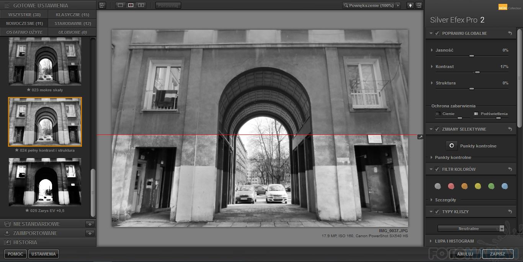Image resolution: width=523 pixels, height=262 pixels.
Task: Hide the left presets panel
Action: tap(102, 5)
